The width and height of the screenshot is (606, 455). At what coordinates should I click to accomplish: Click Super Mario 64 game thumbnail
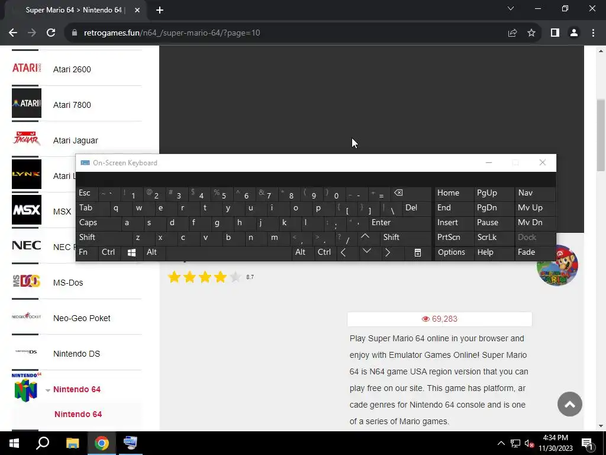(x=557, y=266)
